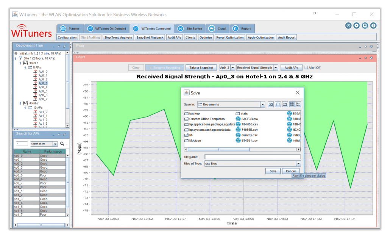
Task: Open the stats folder in Save dialog
Action: pyautogui.click(x=242, y=114)
